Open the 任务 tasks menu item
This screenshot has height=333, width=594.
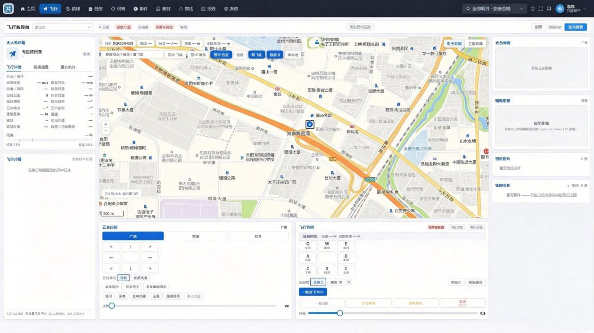(95, 8)
